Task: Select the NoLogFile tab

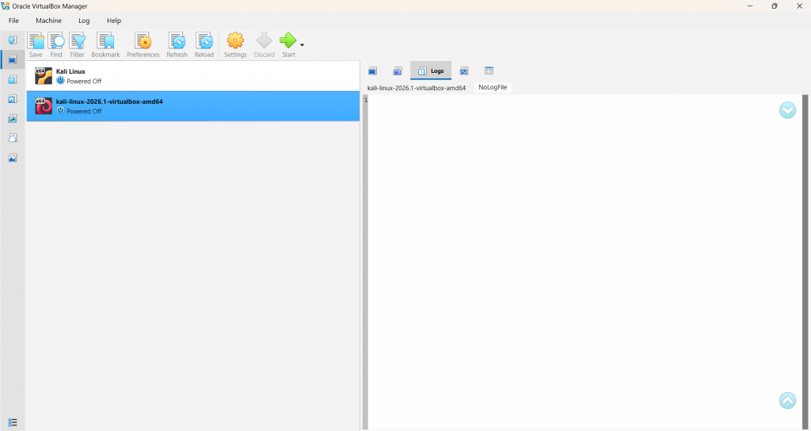Action: [x=493, y=87]
